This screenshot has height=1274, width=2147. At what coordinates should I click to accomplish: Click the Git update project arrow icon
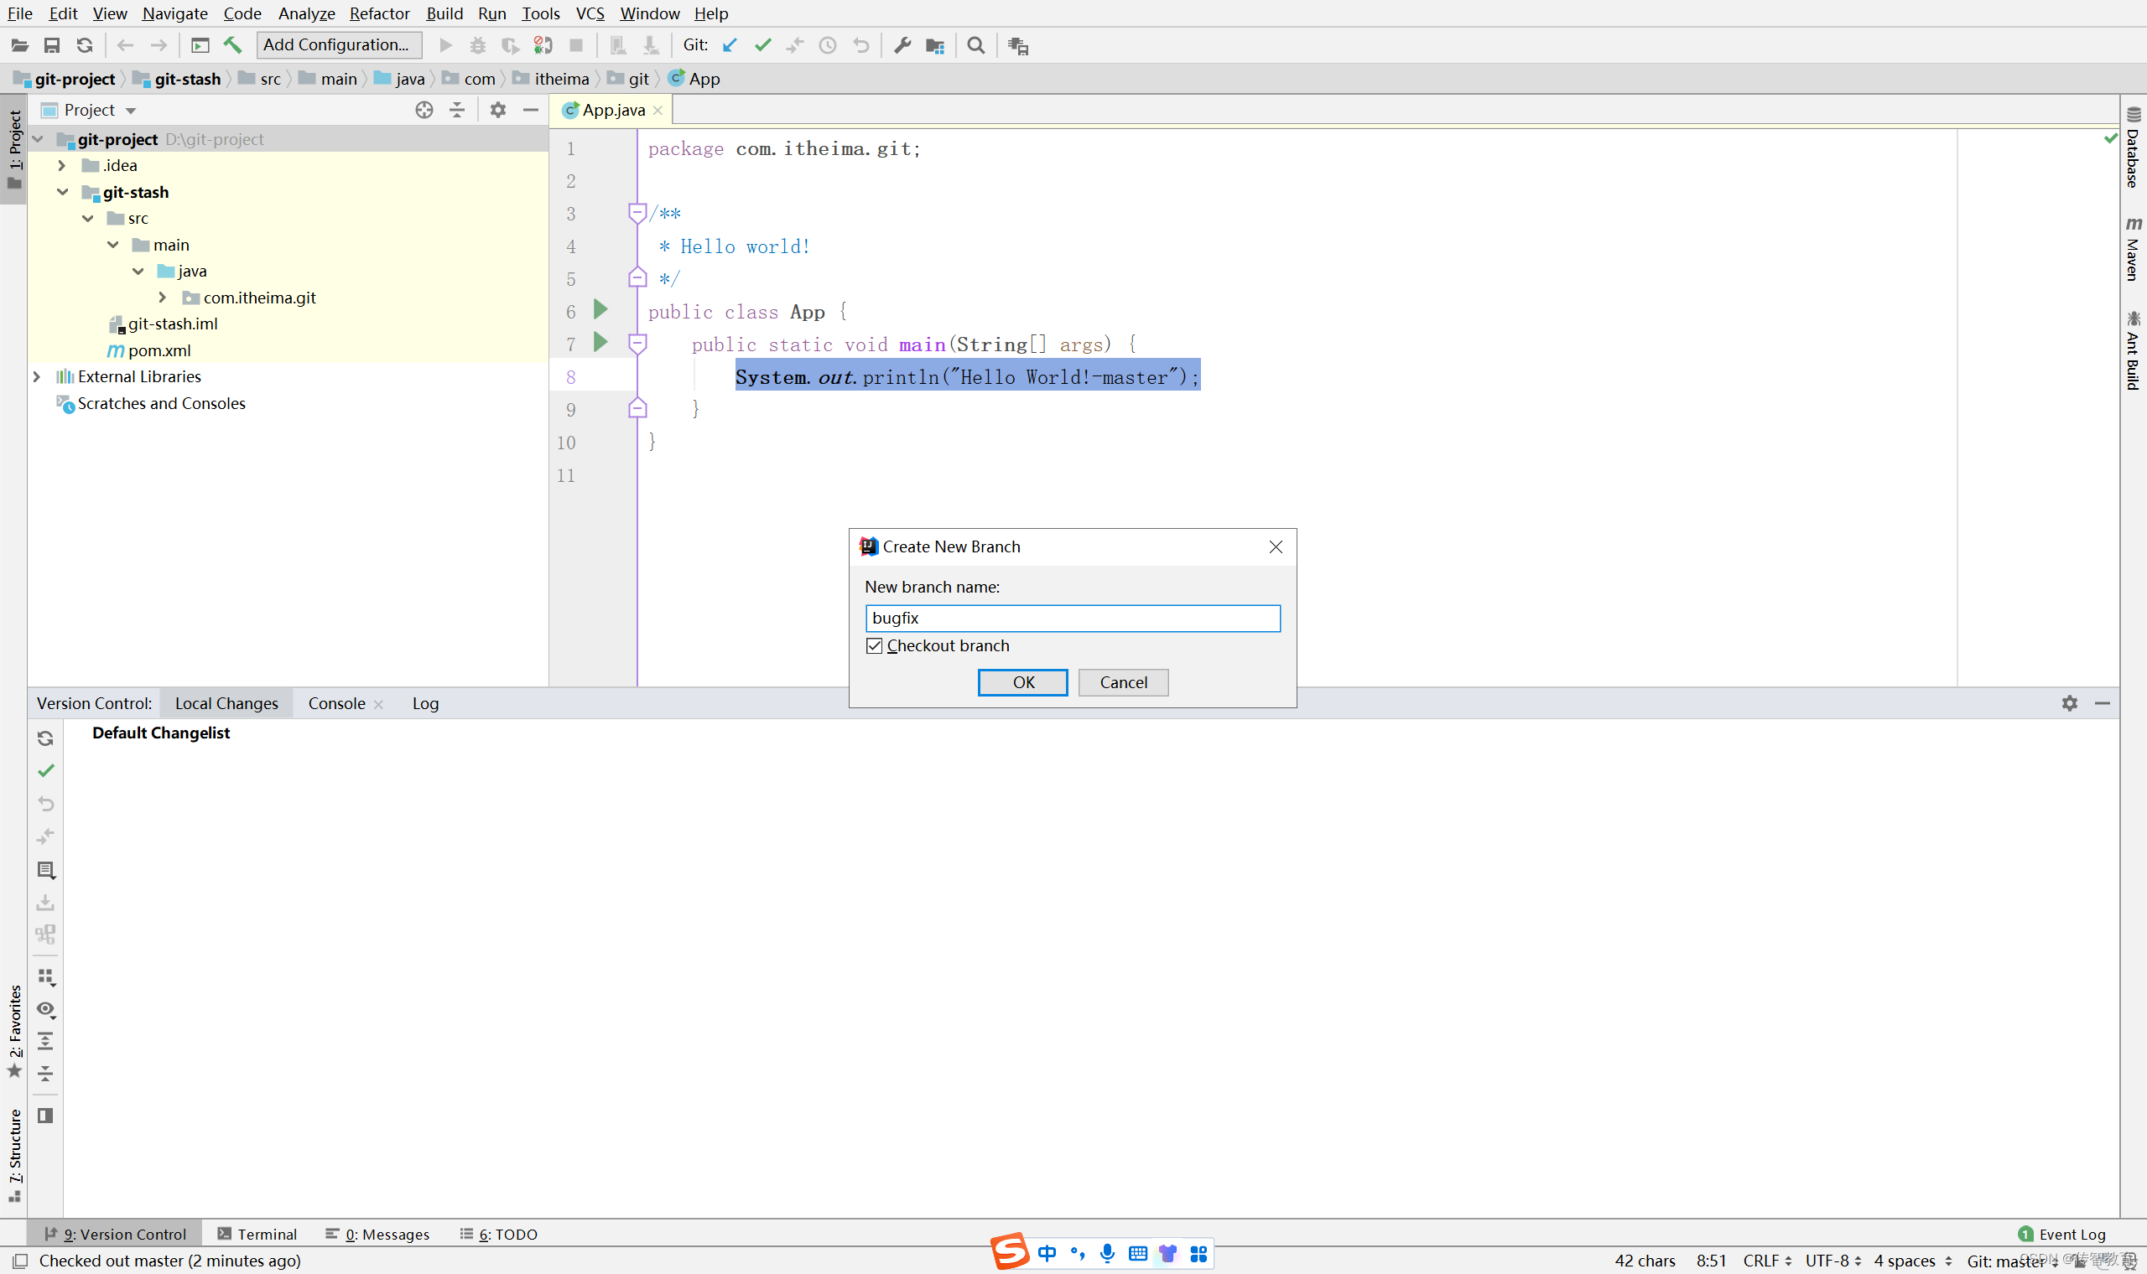(729, 45)
